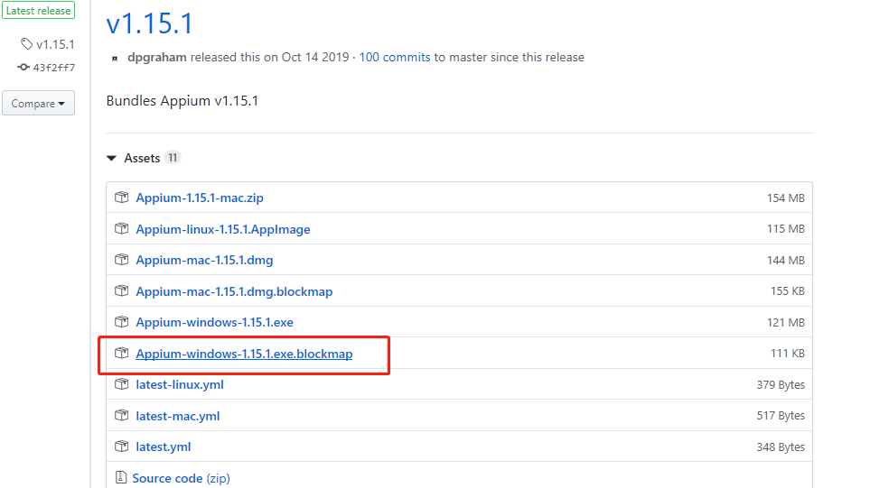The height and width of the screenshot is (488, 870).
Task: Click the 111 KB file size
Action: tap(787, 353)
